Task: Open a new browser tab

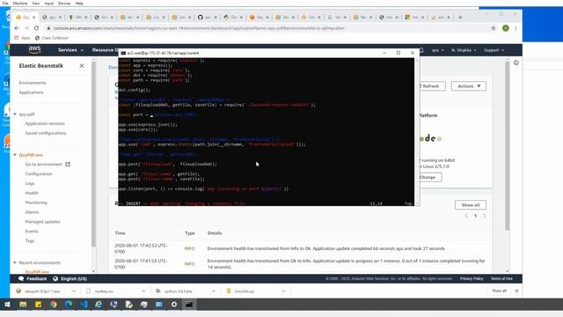Action: tap(460, 17)
